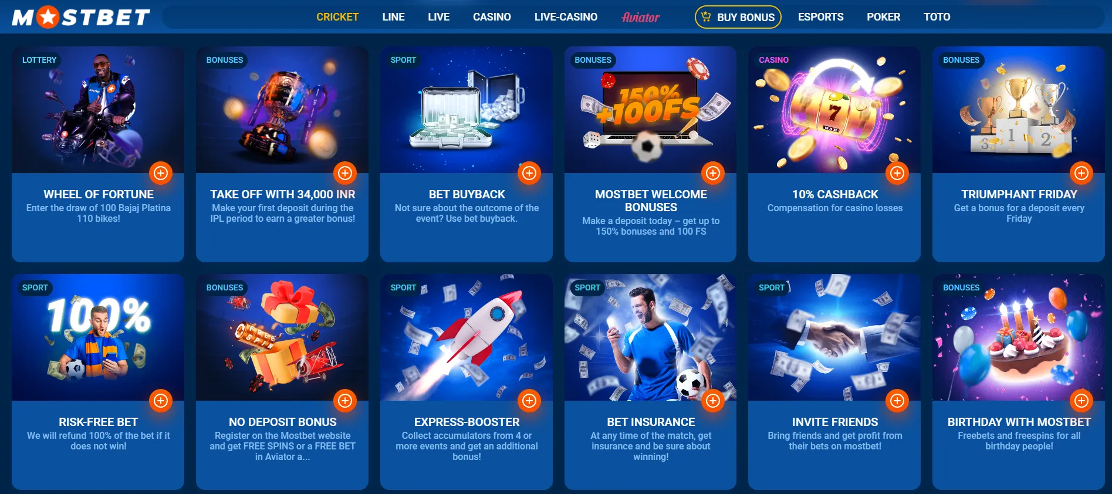The image size is (1112, 494).
Task: Click plus icon on Birthday with Mostbet
Action: point(1081,401)
